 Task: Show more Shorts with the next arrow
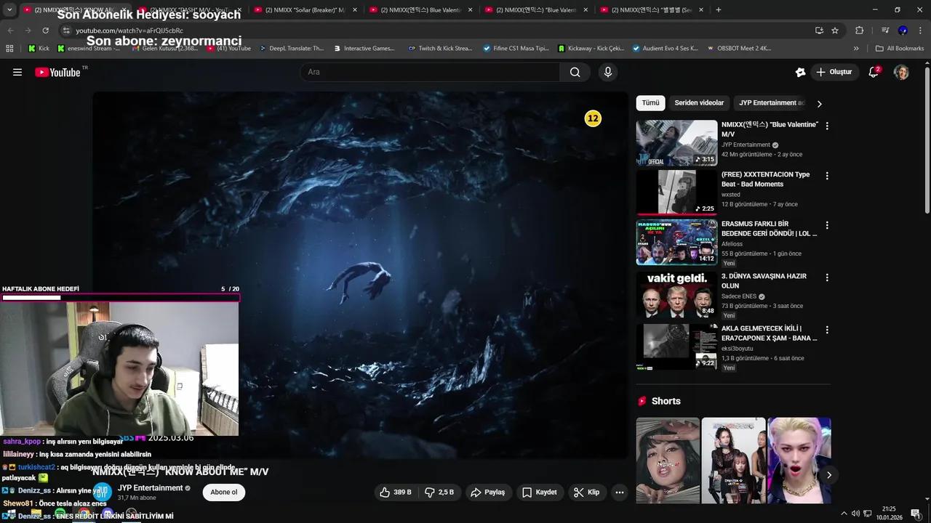tap(828, 475)
